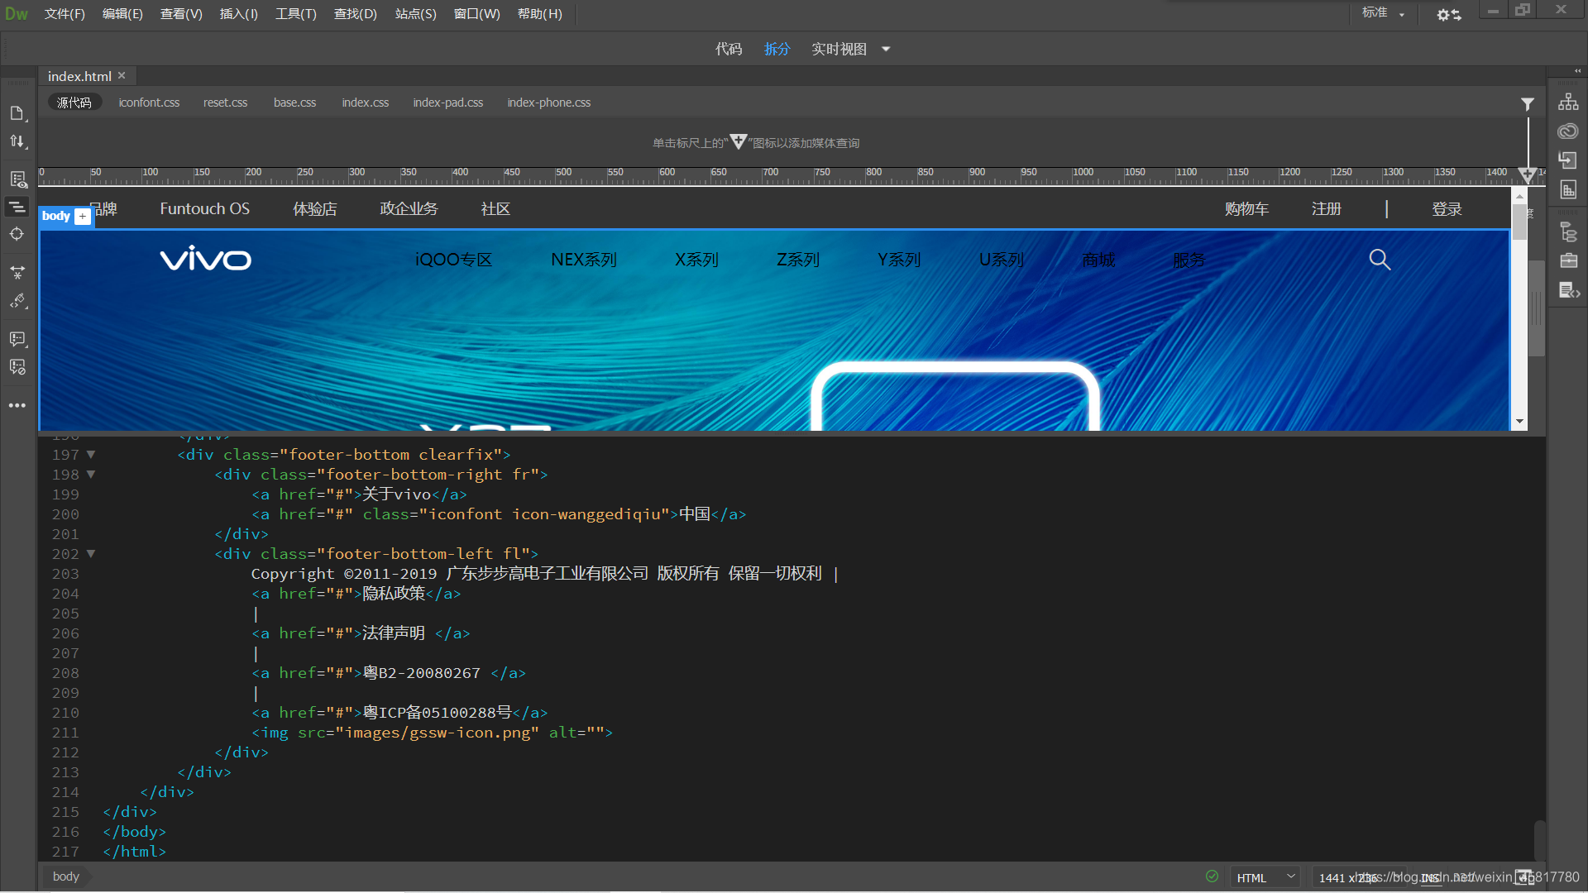Click the body tag in tag selector bar
The image size is (1588, 893).
coord(66,876)
